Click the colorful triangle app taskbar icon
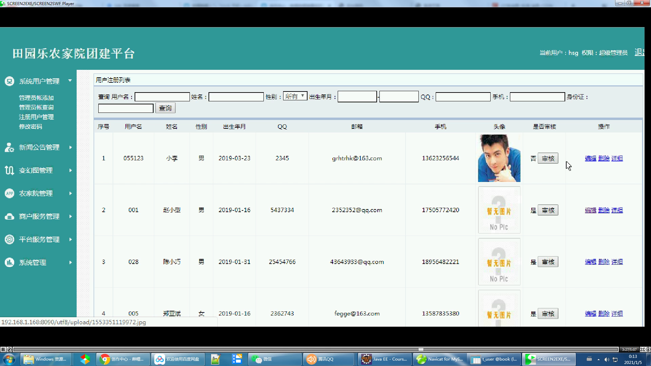The image size is (651, 366). pyautogui.click(x=85, y=359)
